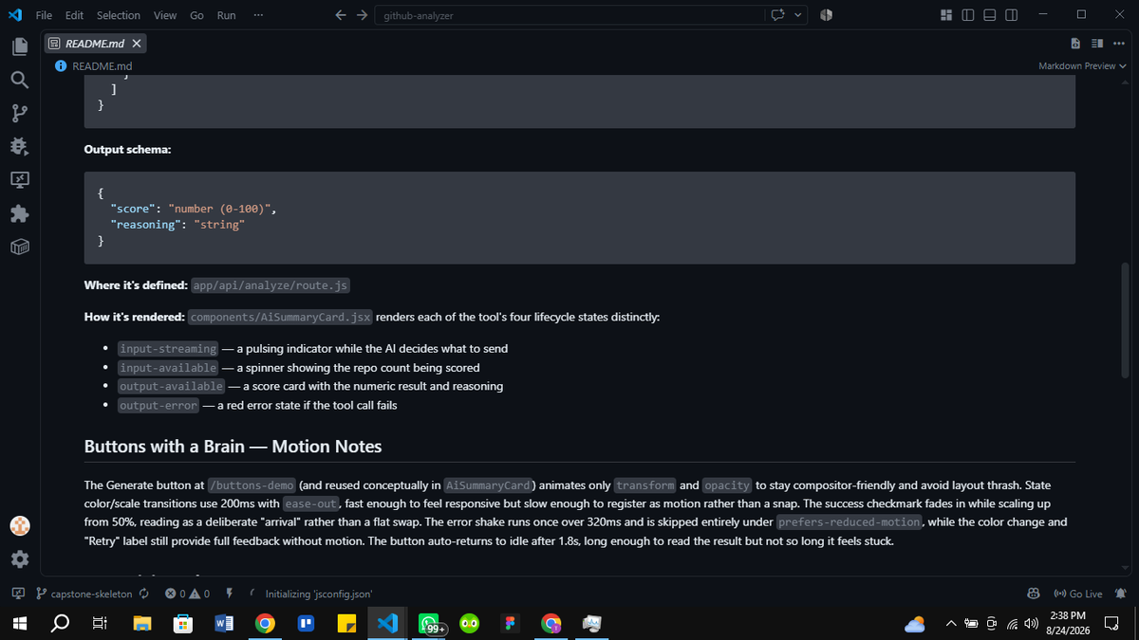Click the VS Code logo icon
The image size is (1139, 640).
pyautogui.click(x=14, y=15)
